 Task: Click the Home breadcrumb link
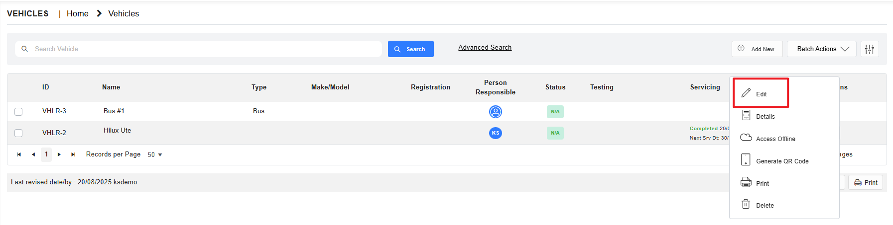[x=77, y=14]
